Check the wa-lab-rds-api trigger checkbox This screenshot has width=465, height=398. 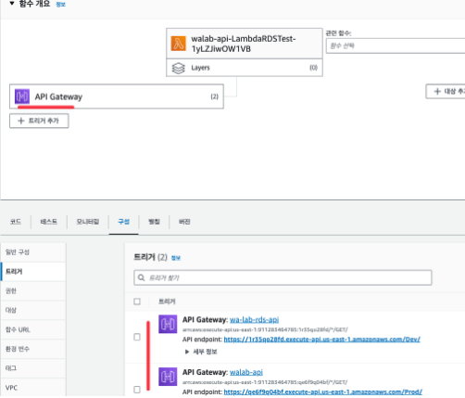point(137,337)
